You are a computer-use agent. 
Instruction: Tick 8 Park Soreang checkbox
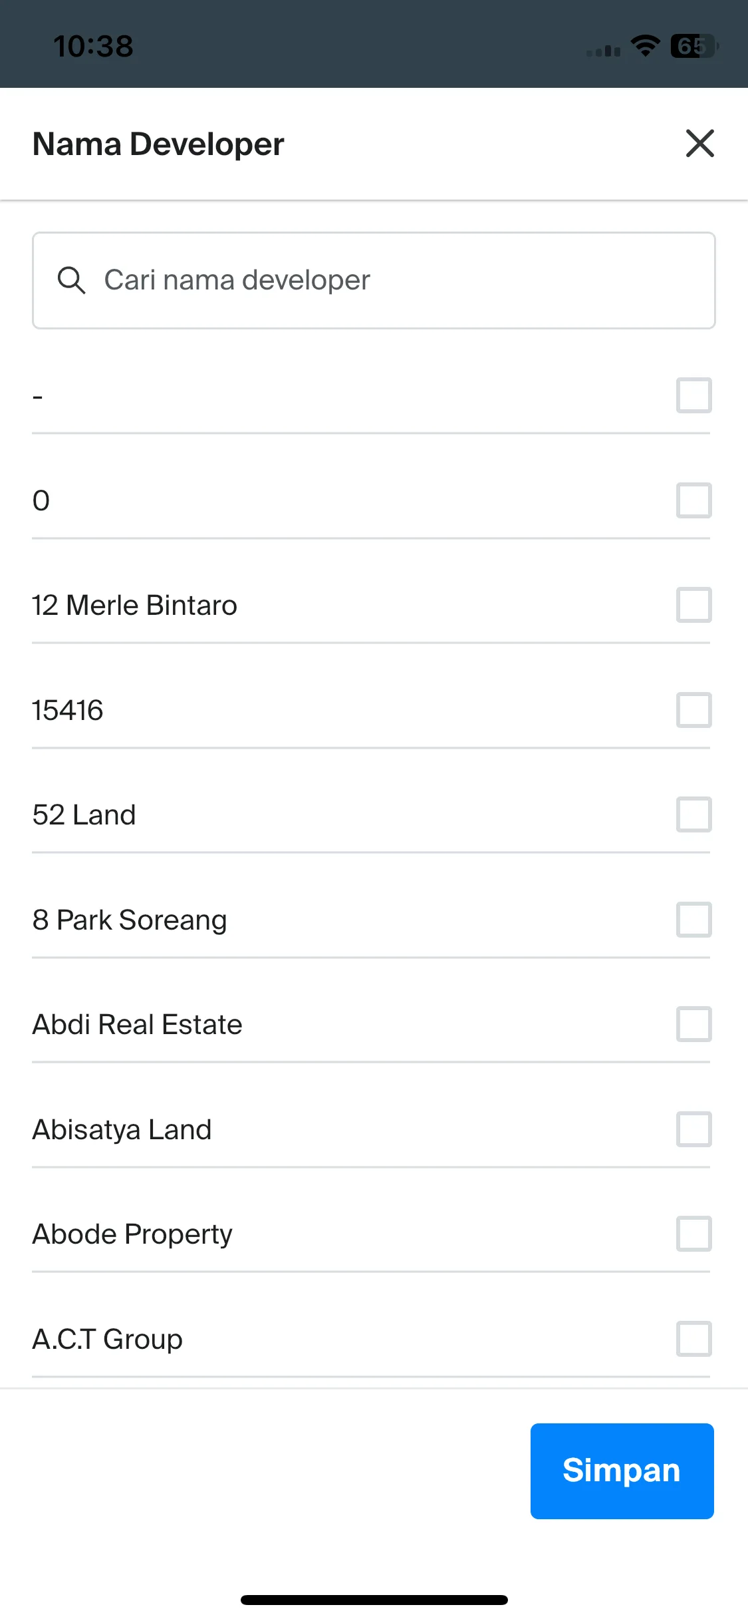[693, 920]
